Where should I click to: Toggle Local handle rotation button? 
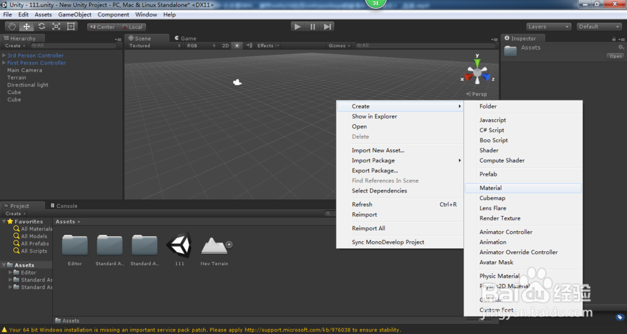pos(132,27)
